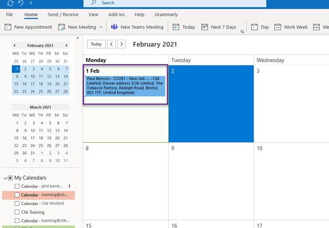
Task: Switch to the View tab
Action: tap(93, 14)
